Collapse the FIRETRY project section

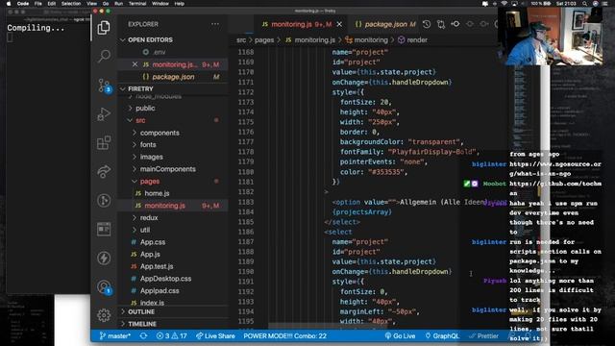[173, 89]
